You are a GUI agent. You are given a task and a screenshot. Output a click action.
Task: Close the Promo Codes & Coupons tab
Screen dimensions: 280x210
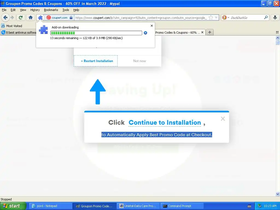tap(202, 32)
